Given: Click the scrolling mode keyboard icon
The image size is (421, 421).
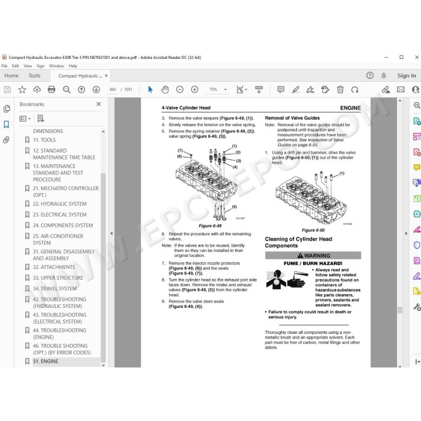Looking at the screenshot, I should [x=259, y=90].
